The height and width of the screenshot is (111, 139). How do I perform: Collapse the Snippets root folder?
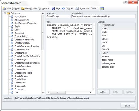[5, 13]
